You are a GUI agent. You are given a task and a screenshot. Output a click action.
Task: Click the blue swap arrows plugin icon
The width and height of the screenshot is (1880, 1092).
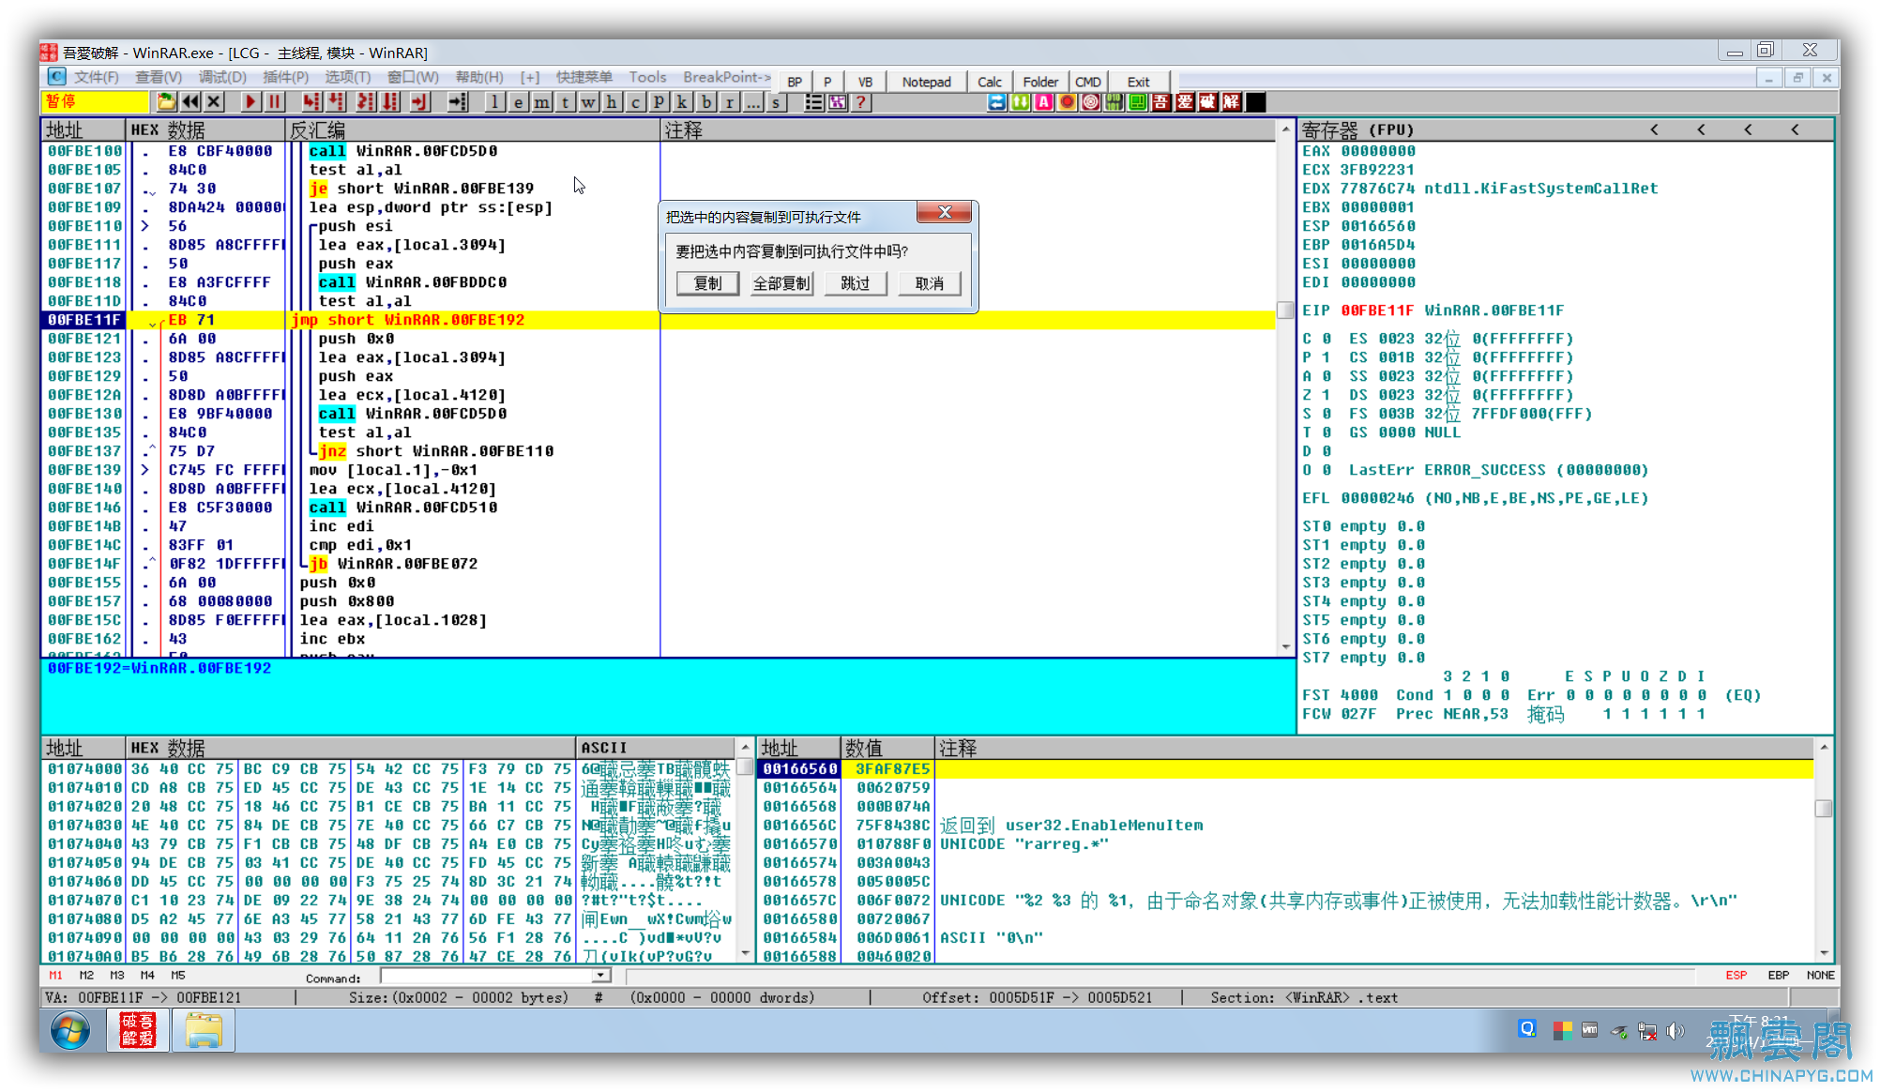tap(997, 102)
